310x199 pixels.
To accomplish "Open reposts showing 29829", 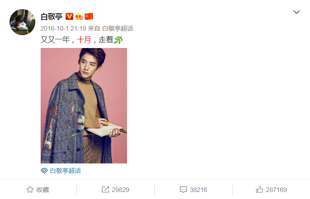I will click(x=115, y=189).
